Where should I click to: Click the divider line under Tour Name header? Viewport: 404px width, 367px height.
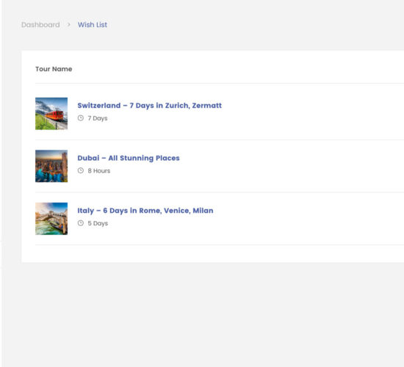[x=220, y=83]
